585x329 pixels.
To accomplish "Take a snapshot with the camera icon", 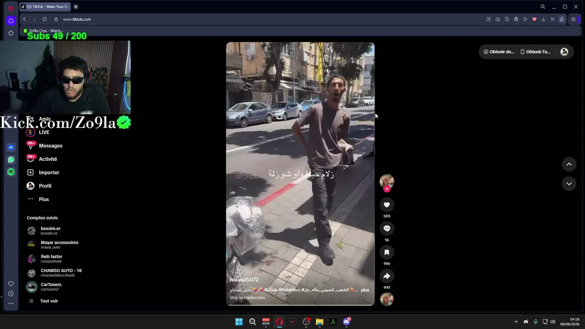I will [498, 19].
